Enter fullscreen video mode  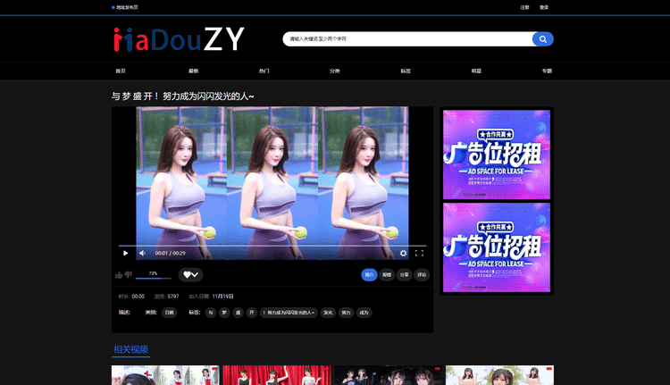pyautogui.click(x=419, y=253)
